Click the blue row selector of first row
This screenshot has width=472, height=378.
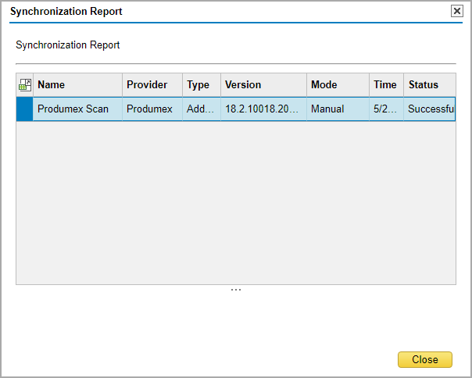click(x=24, y=109)
